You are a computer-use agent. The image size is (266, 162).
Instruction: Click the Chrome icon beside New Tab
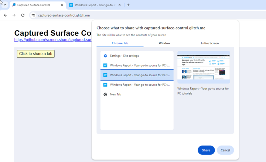coord(105,94)
